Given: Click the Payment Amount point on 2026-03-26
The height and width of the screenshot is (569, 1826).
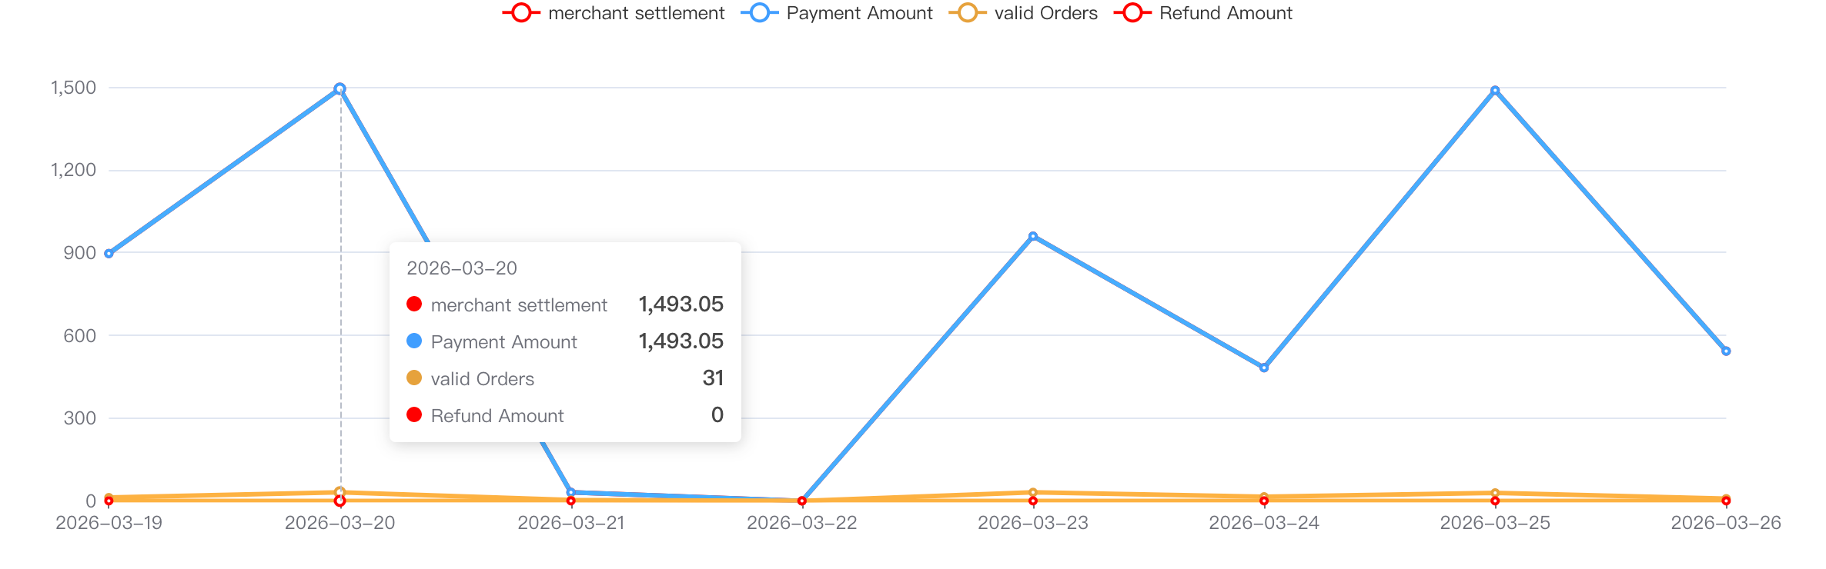Looking at the screenshot, I should 1726,351.
